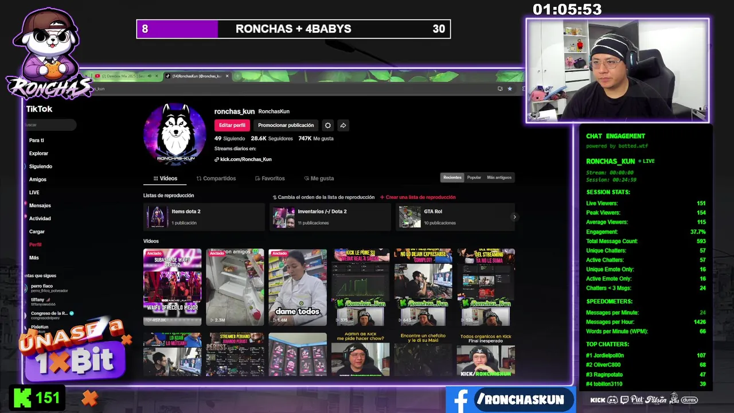Open pinned video captioned dame todos

tap(298, 287)
